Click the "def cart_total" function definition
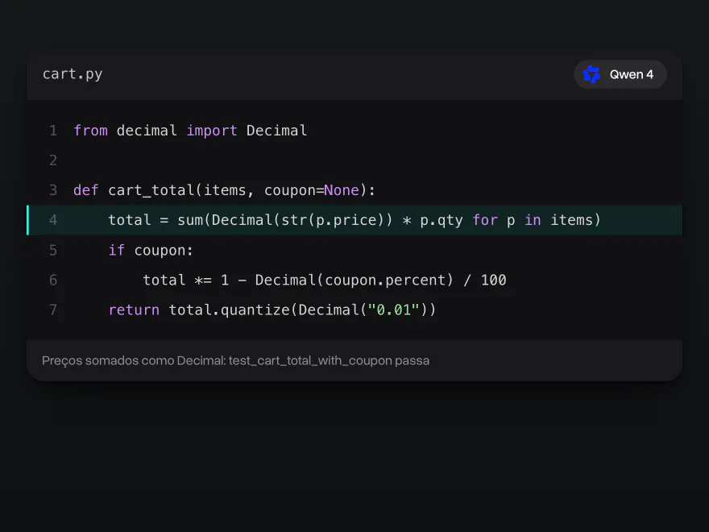Image resolution: width=709 pixels, height=532 pixels. (224, 190)
